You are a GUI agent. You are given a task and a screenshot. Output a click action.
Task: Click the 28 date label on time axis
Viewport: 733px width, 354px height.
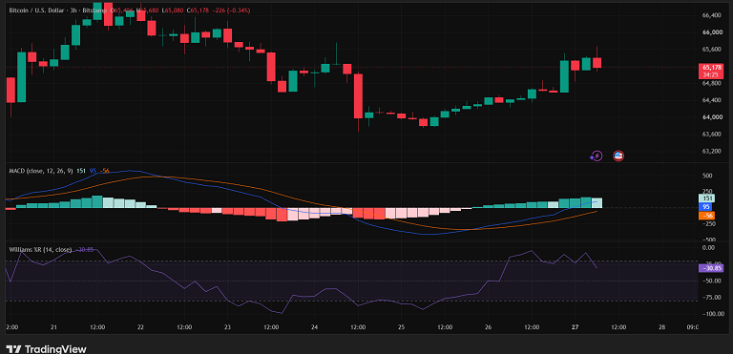[662, 327]
